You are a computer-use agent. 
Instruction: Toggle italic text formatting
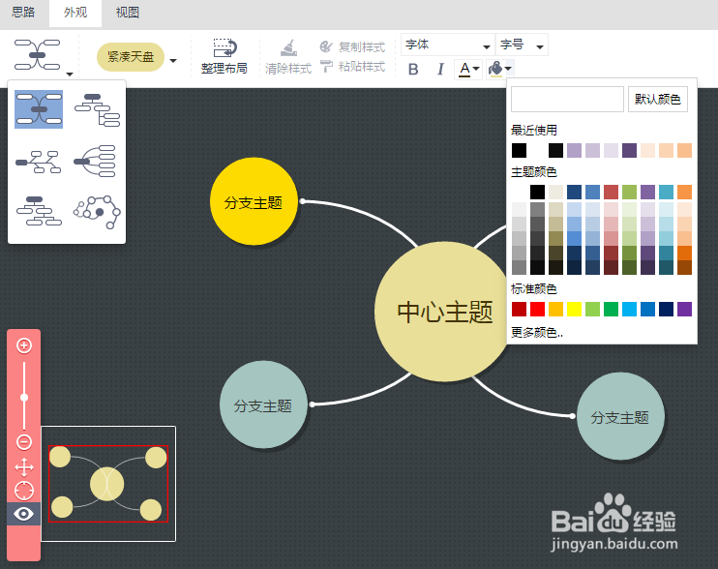click(440, 69)
